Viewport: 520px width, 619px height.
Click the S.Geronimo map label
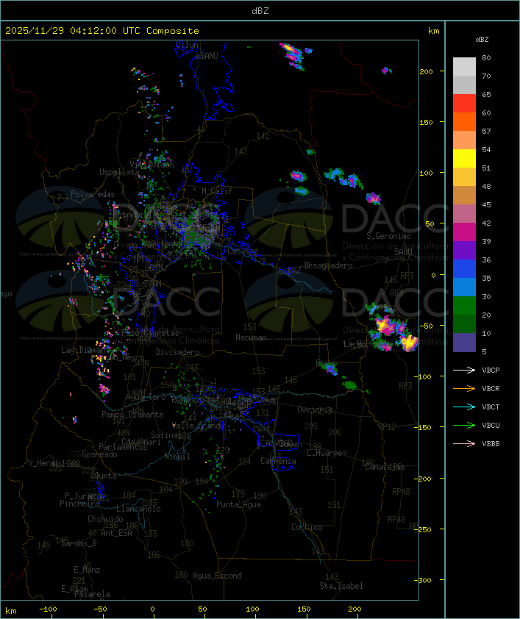(x=388, y=236)
